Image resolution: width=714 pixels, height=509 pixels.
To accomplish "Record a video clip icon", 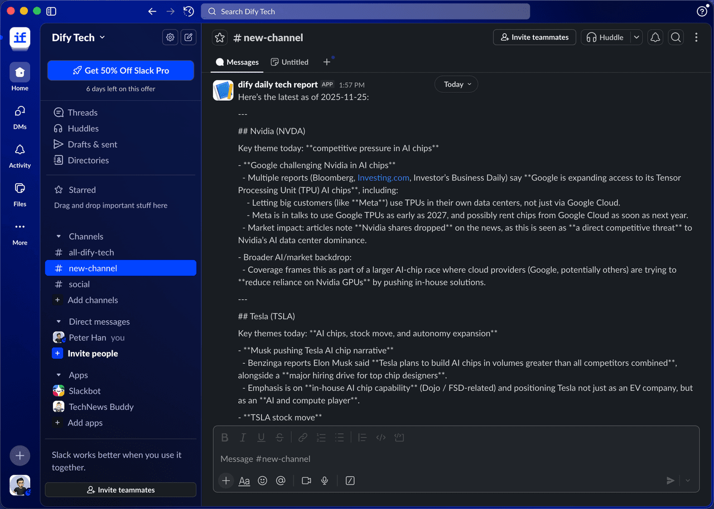I will click(306, 481).
